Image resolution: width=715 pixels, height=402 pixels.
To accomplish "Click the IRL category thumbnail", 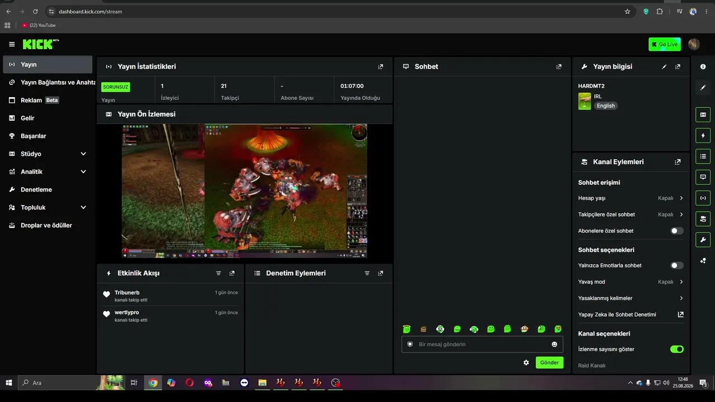I will [584, 101].
